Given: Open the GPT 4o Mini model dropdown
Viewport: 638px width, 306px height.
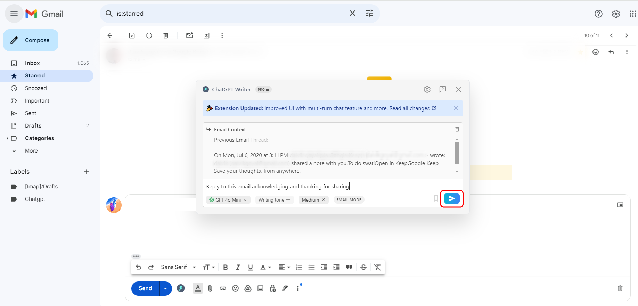Looking at the screenshot, I should pos(228,200).
